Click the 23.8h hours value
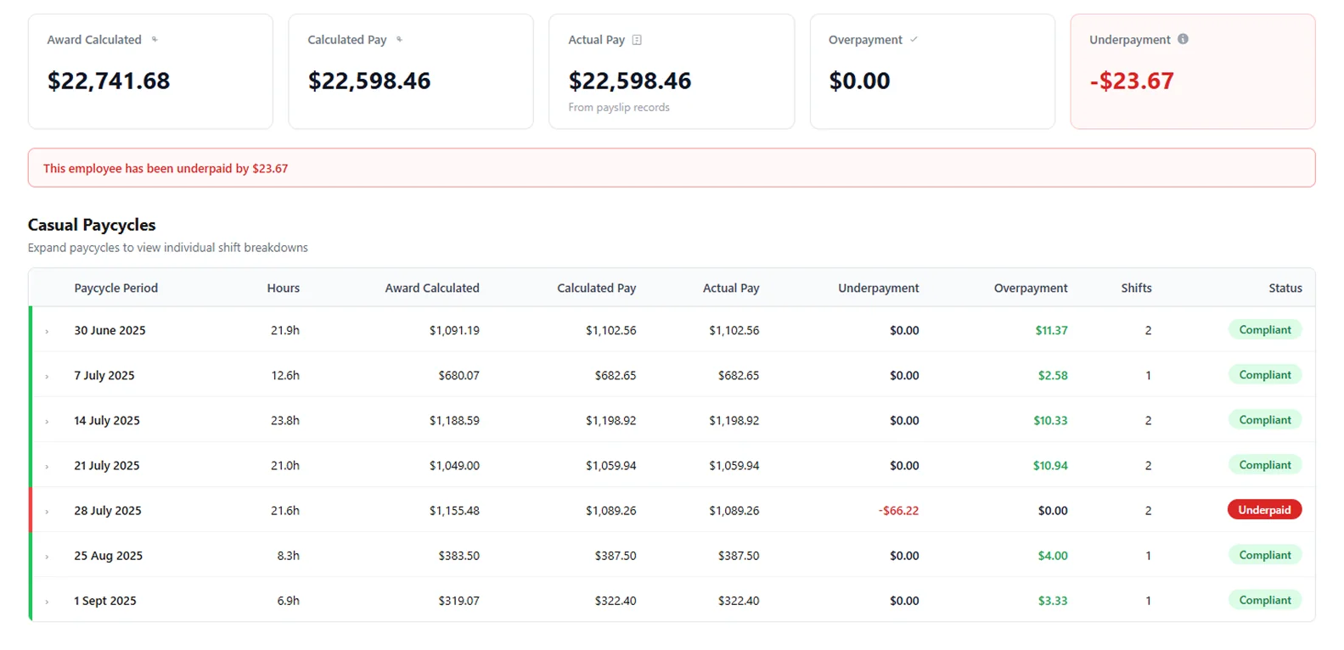Image resolution: width=1344 pixels, height=650 pixels. tap(285, 421)
